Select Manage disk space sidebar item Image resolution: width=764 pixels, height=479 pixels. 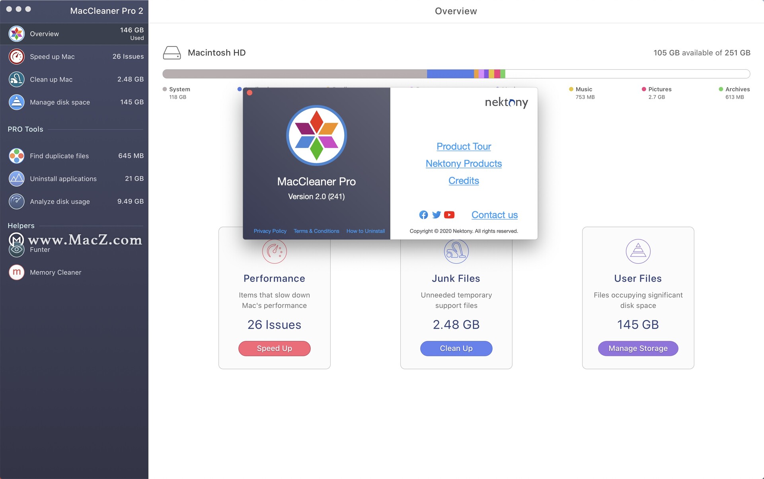(74, 102)
